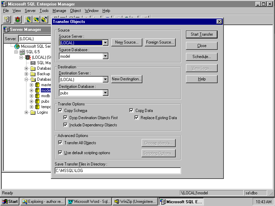Click the Microsoft SQL Server globe icon

(x=17, y=46)
